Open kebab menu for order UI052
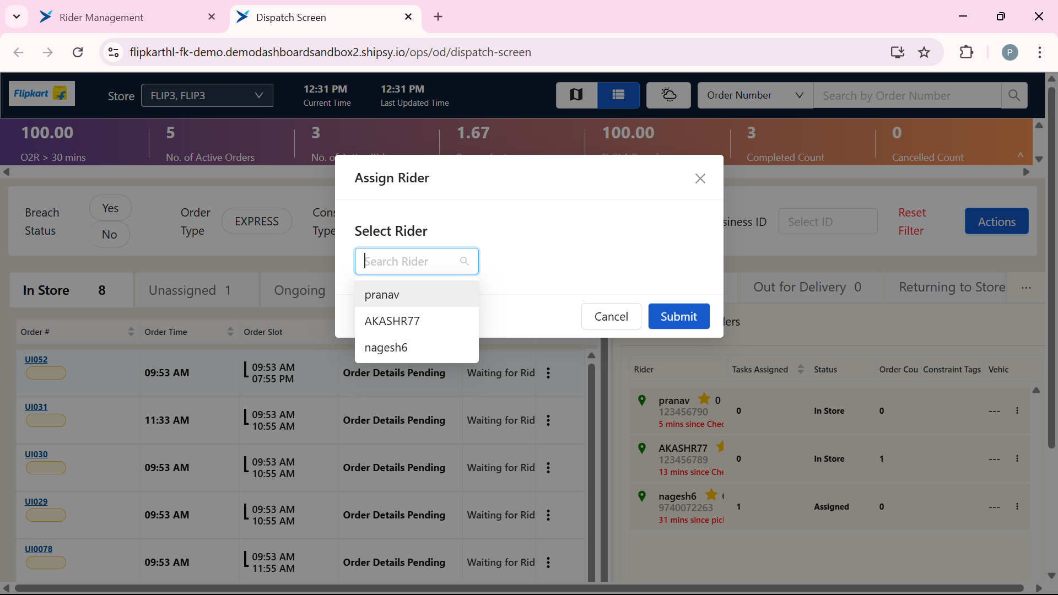 coord(548,373)
